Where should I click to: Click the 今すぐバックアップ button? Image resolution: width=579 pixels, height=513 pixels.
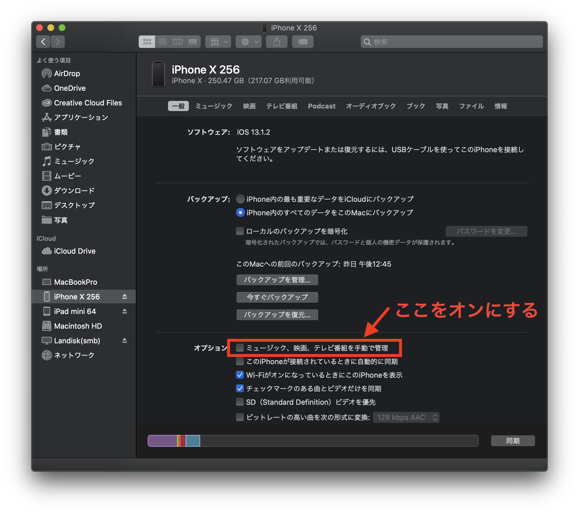277,297
